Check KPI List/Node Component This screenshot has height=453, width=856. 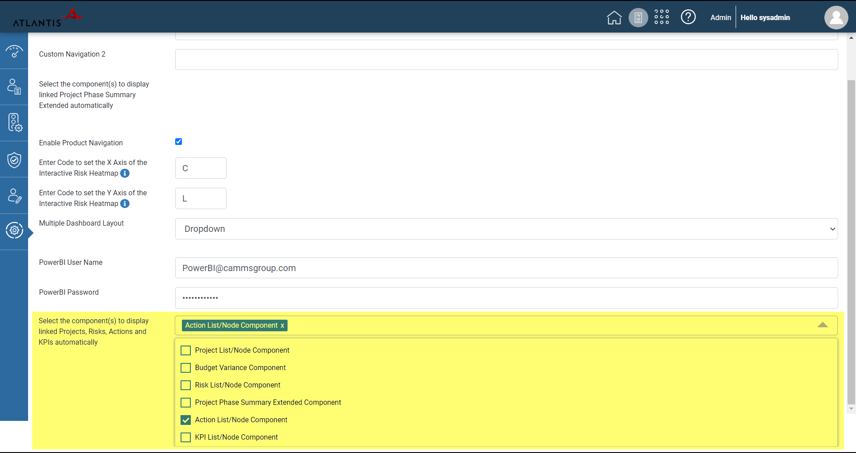(x=185, y=437)
